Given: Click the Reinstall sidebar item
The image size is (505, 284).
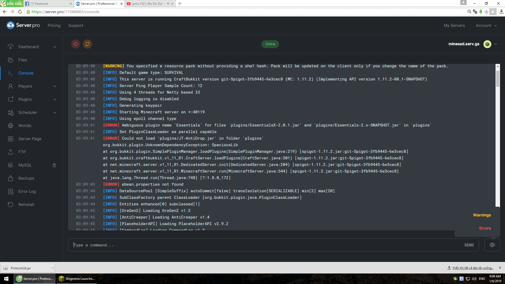Looking at the screenshot, I should pos(26,205).
